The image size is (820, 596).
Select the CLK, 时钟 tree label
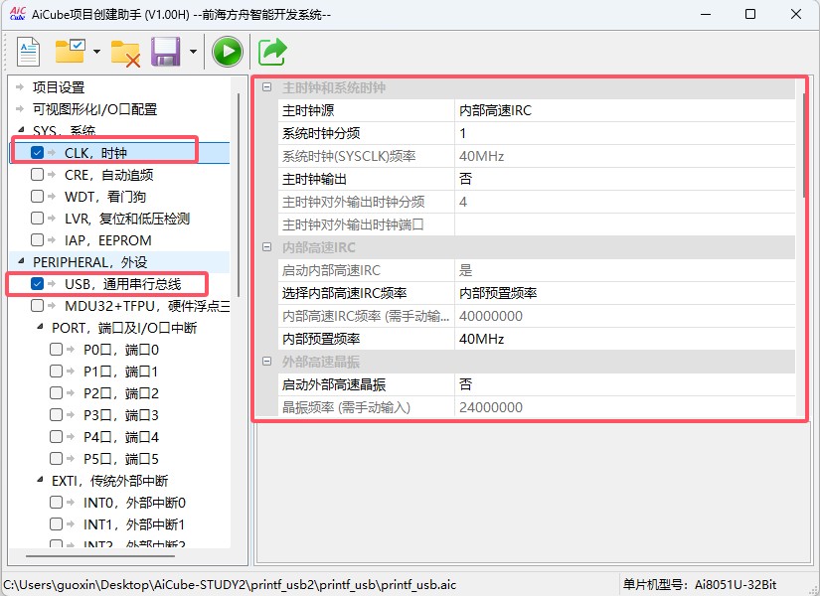pyautogui.click(x=95, y=153)
